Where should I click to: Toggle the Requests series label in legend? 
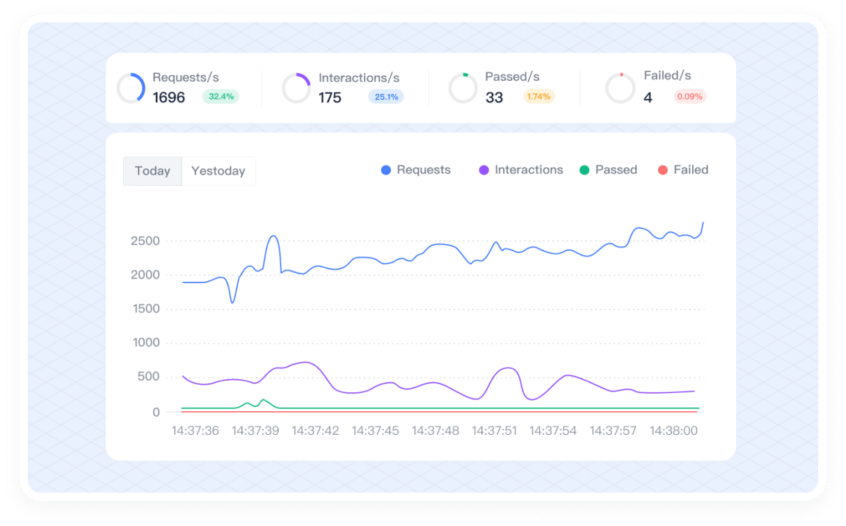(x=424, y=170)
